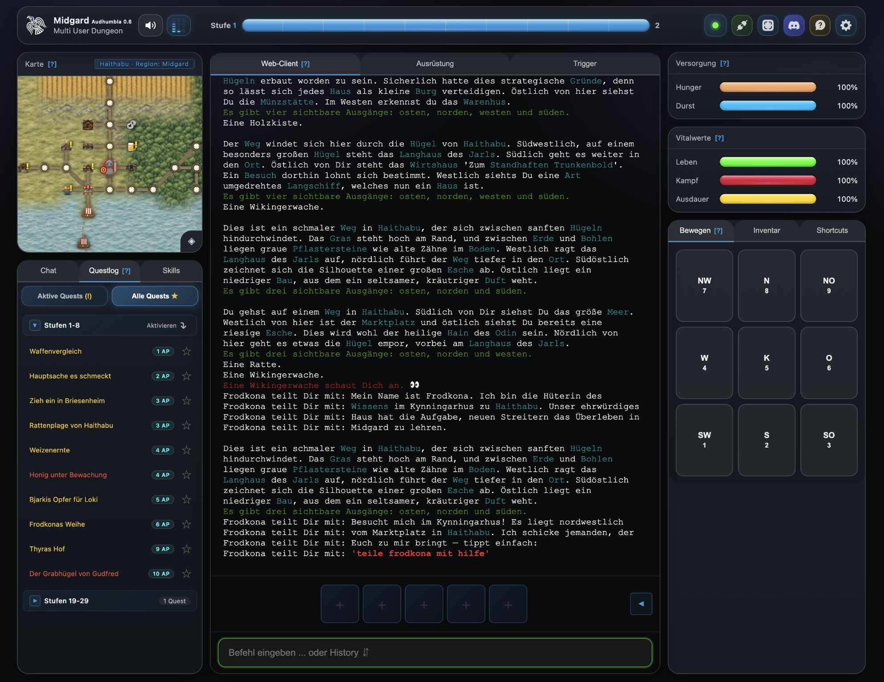This screenshot has width=884, height=682.
Task: Switch to the Ausrüstung tab
Action: (x=434, y=64)
